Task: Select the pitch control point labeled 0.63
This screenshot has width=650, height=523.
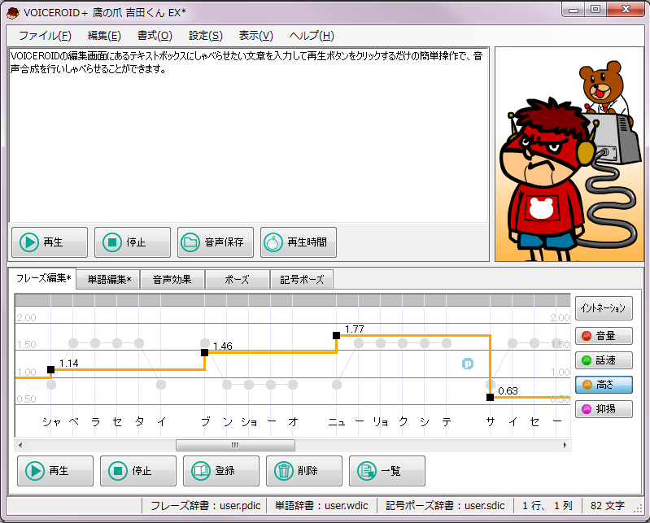Action: tap(490, 398)
